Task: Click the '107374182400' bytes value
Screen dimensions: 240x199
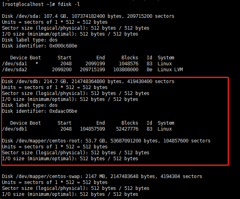Action: (88, 16)
